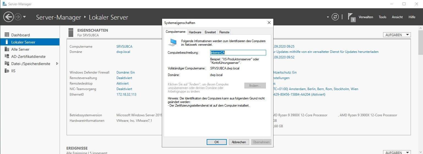Screen dimensions: 423x154
Task: Open AD-Zertifikatdienste in sidebar
Action: pyautogui.click(x=28, y=56)
